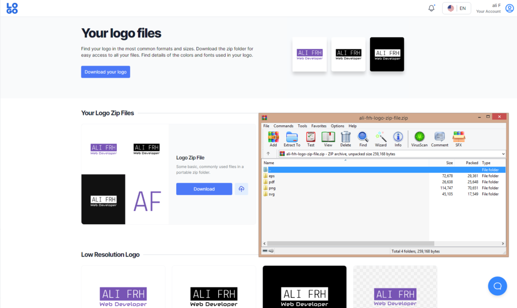The height and width of the screenshot is (308, 517).
Task: Click the VirusScan toolbar icon
Action: click(419, 139)
